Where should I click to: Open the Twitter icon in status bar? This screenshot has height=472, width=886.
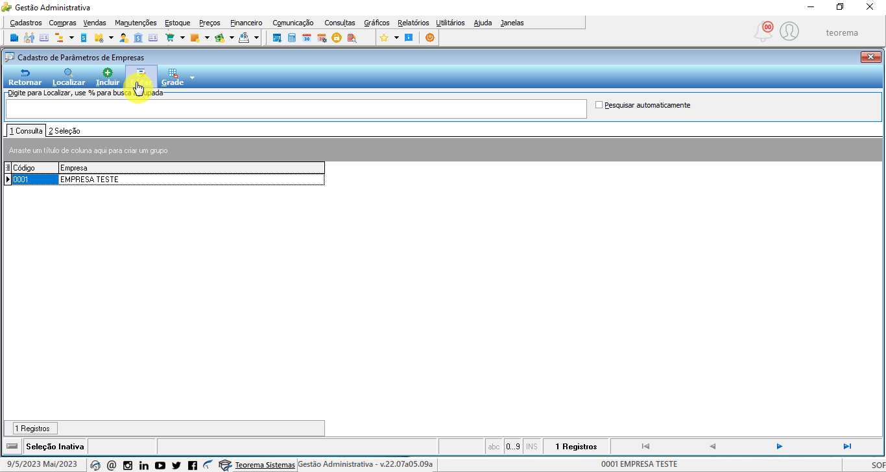point(176,465)
